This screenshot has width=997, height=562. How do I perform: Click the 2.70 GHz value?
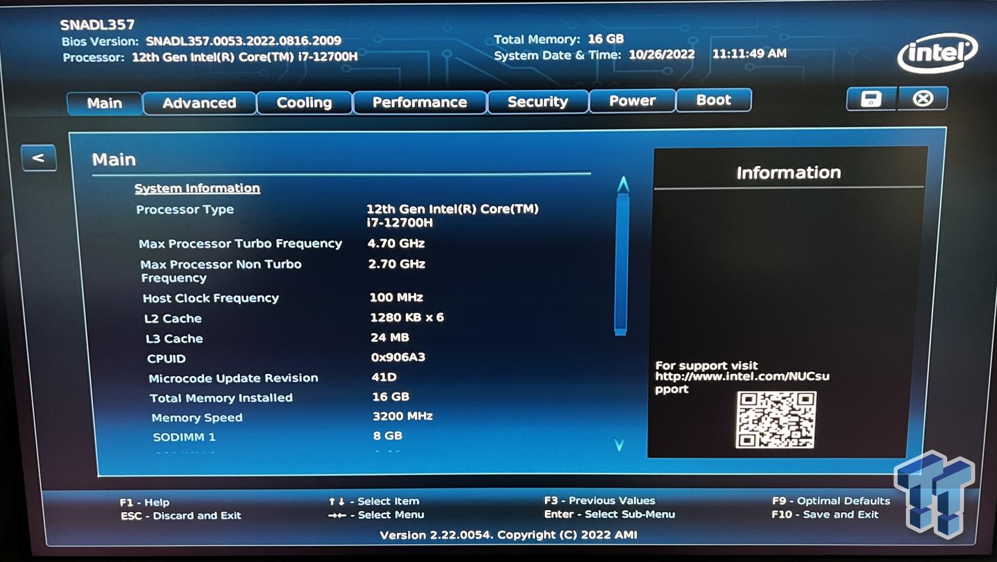[397, 264]
